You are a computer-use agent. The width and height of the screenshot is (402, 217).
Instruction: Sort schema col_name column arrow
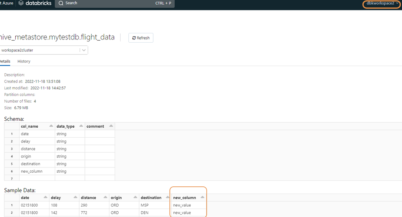[x=51, y=126]
